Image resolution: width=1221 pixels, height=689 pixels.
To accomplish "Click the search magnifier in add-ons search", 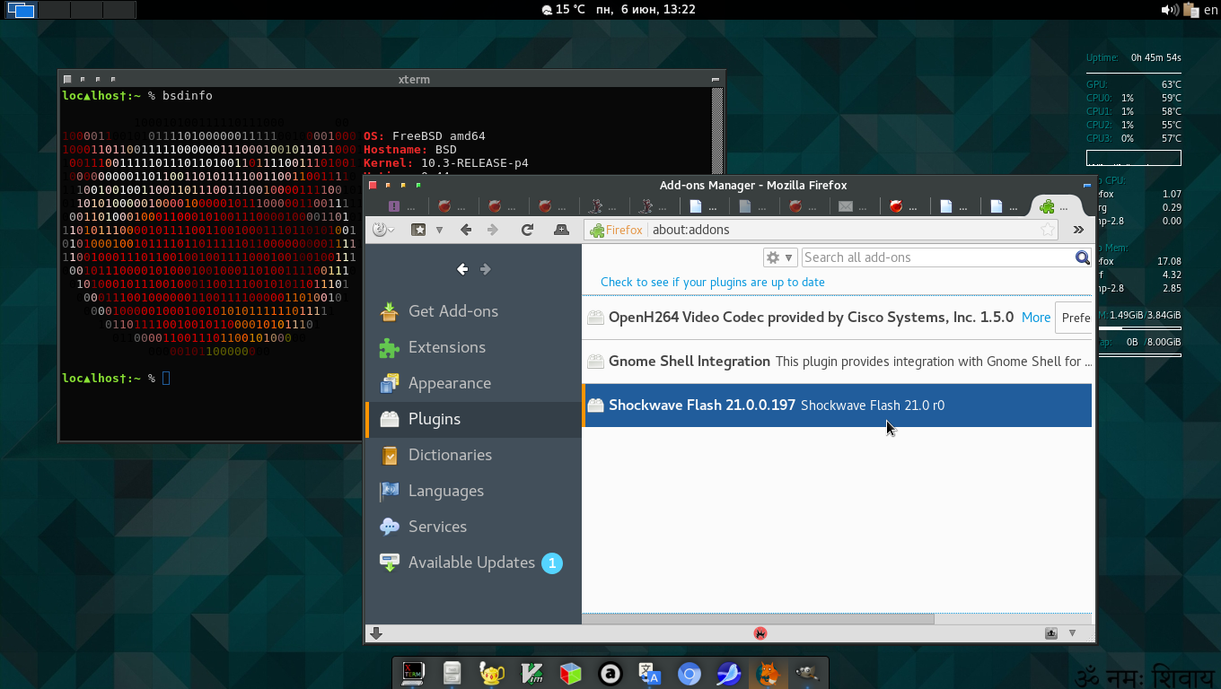I will 1083,257.
